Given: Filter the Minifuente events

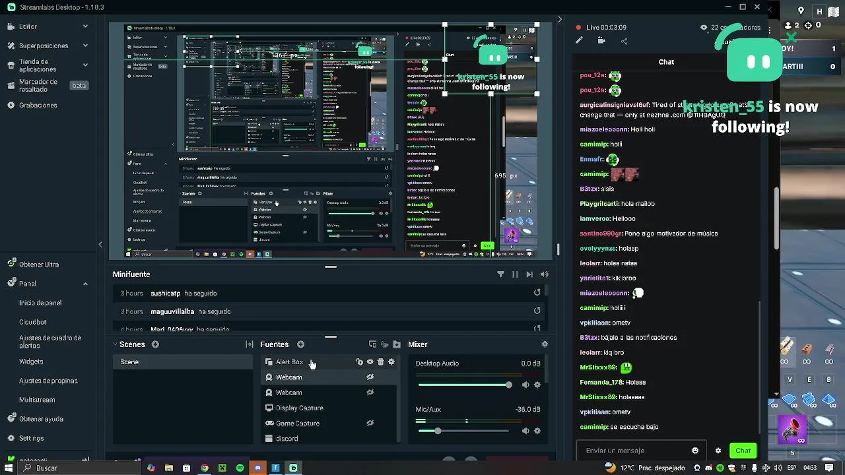Looking at the screenshot, I should 500,274.
